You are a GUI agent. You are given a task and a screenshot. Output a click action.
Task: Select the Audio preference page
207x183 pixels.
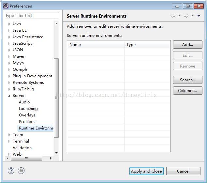24,102
